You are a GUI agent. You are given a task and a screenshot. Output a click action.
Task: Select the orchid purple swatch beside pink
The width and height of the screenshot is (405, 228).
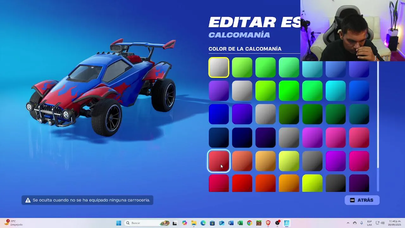pos(312,138)
